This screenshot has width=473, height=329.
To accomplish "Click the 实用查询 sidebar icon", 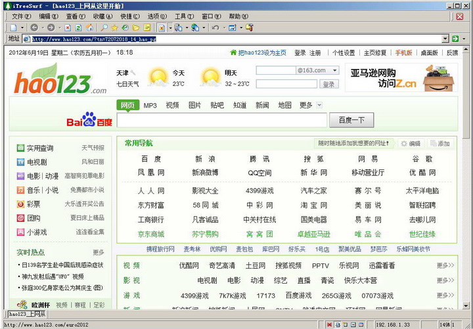I will click(20, 148).
